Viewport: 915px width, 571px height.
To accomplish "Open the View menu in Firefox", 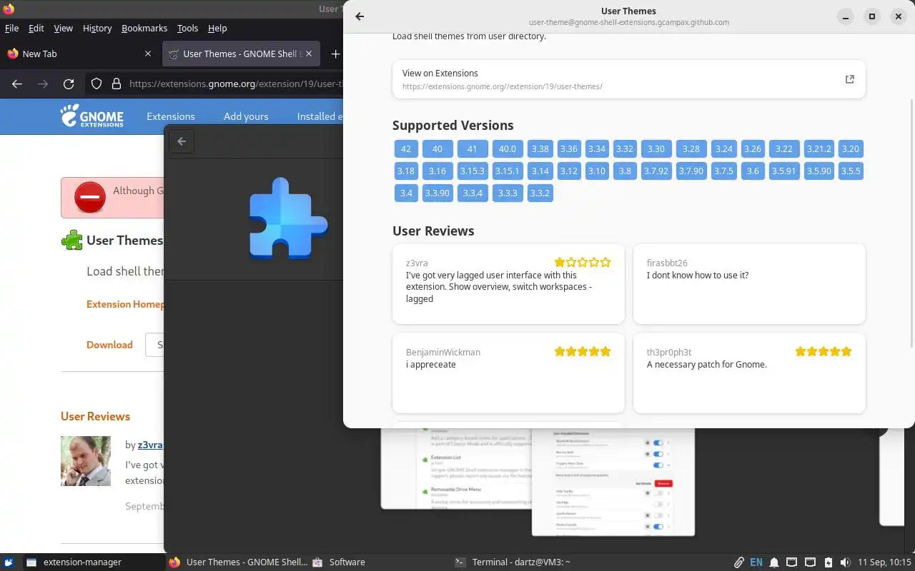I will tap(63, 29).
